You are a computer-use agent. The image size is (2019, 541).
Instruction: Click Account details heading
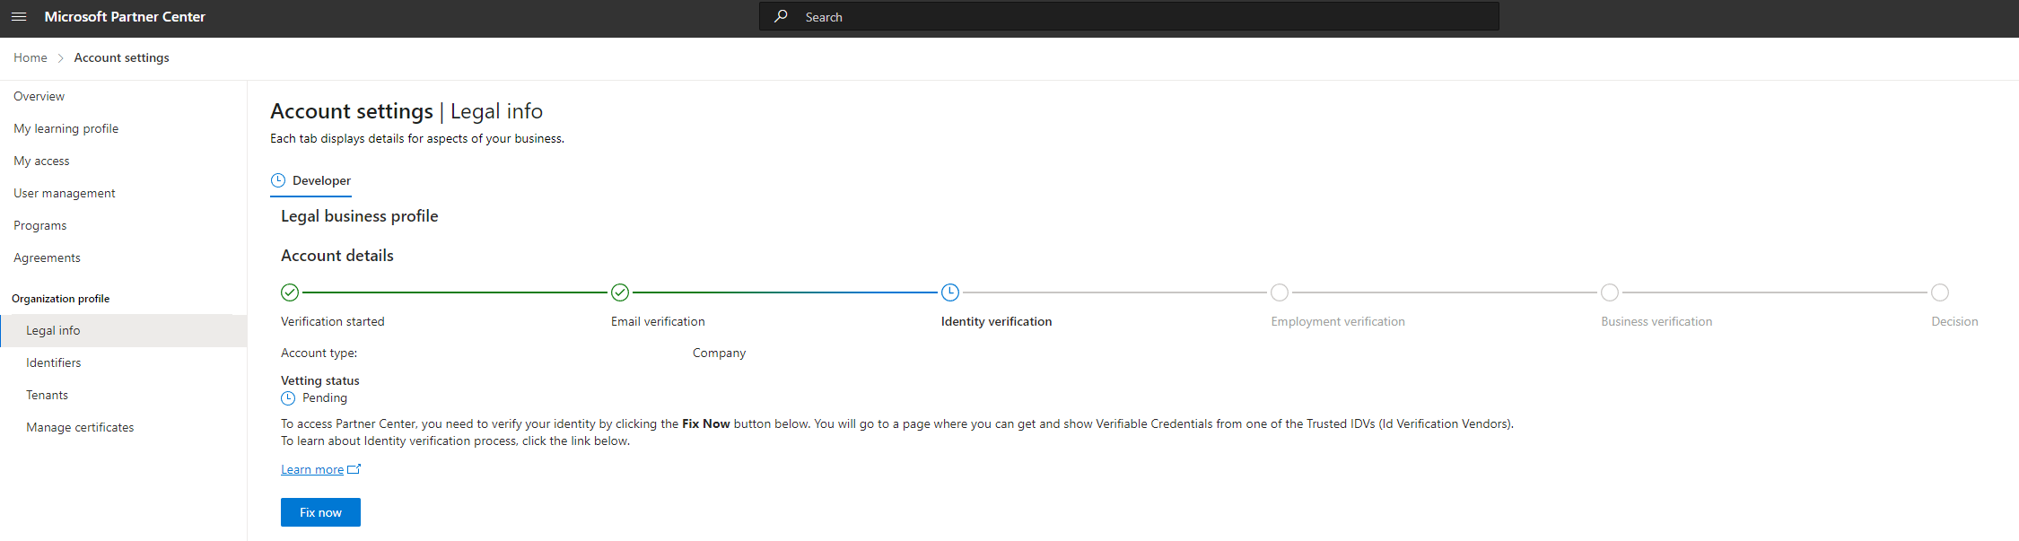[x=337, y=256]
